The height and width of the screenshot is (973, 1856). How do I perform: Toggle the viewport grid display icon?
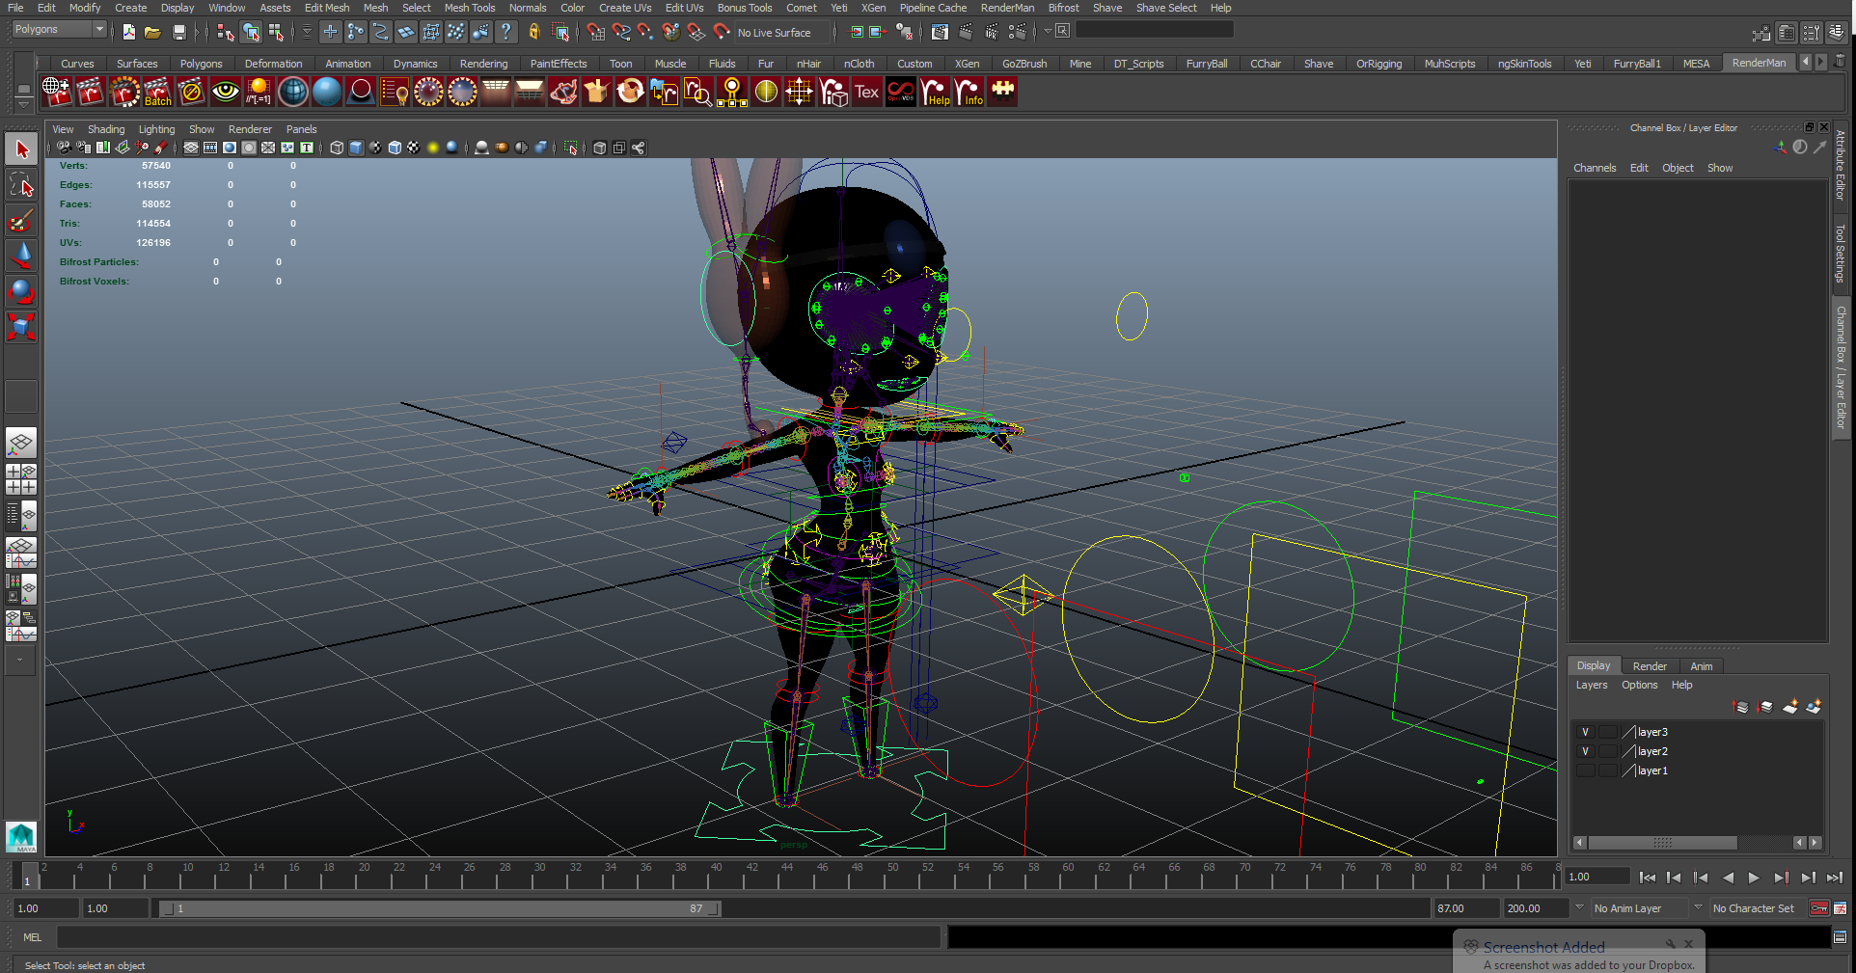[191, 148]
